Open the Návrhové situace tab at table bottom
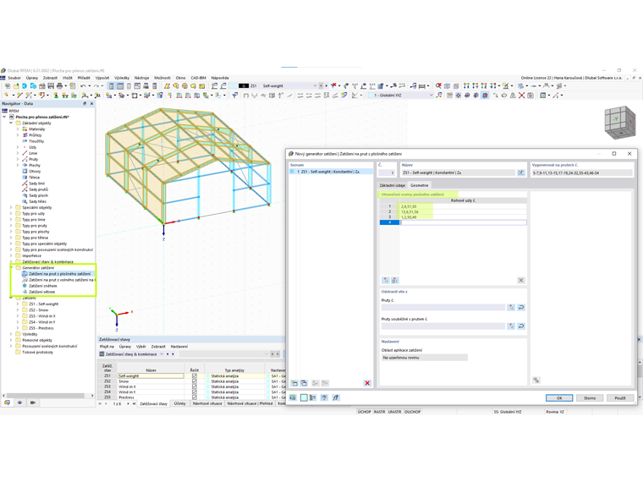 coord(207,403)
